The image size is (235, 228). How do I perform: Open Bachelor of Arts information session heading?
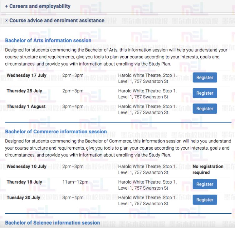[48, 41]
